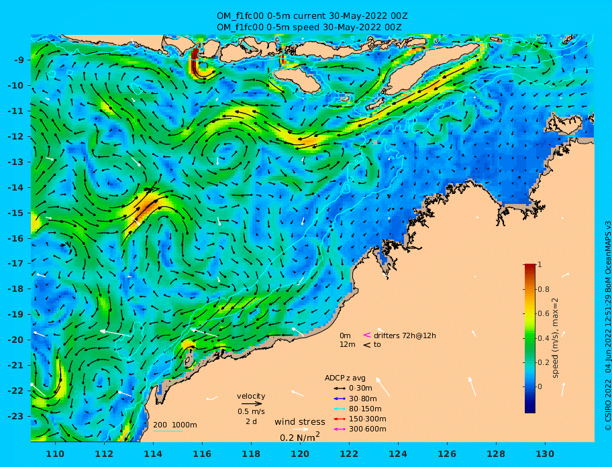Click the latitude -23 axis label
Screen dimensions: 612x467
[16, 416]
